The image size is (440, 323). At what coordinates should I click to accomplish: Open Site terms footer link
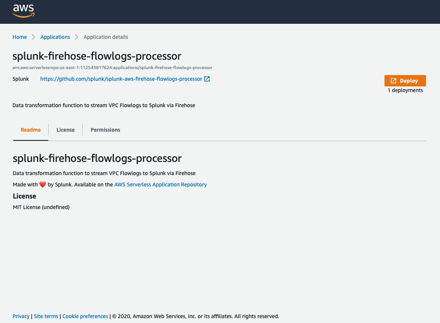[46, 316]
